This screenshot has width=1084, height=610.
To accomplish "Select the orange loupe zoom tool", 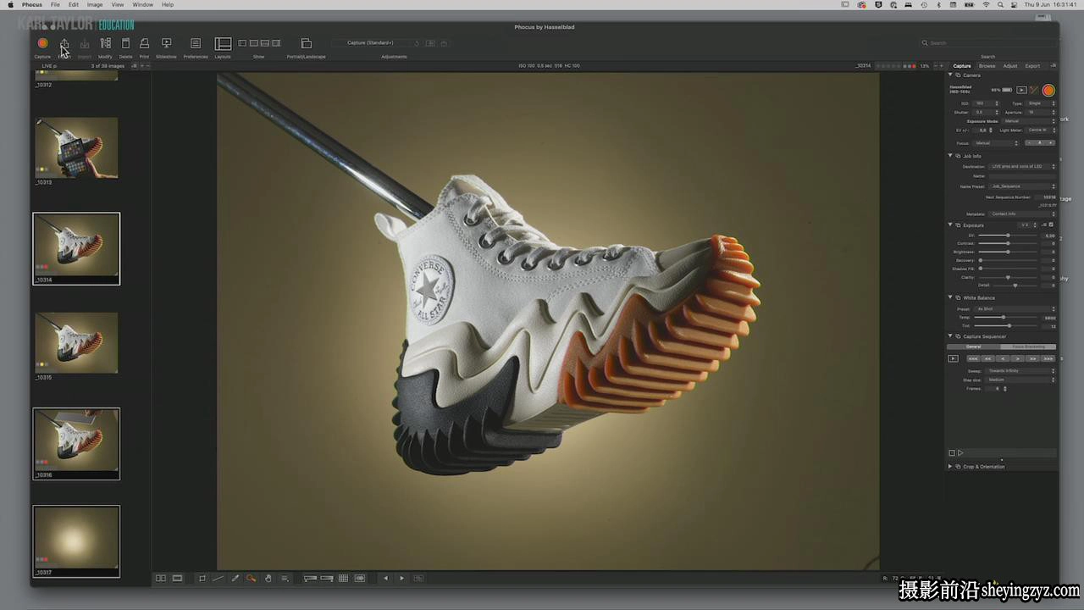I will (251, 578).
